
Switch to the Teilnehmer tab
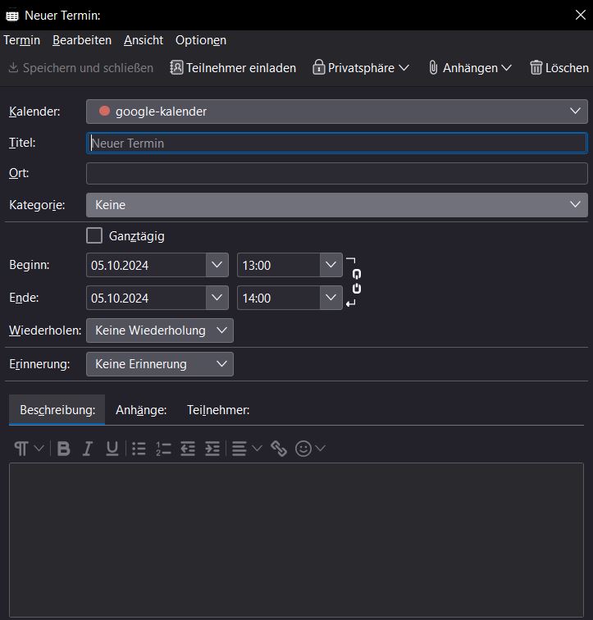218,410
